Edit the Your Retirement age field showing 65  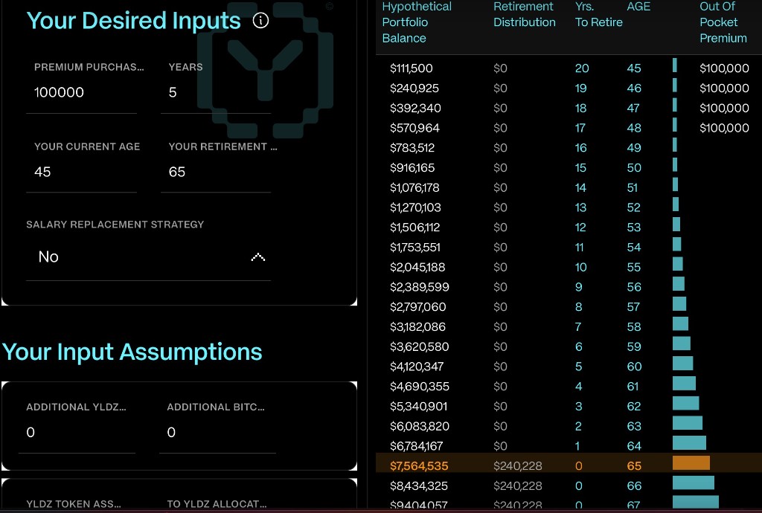click(x=215, y=172)
